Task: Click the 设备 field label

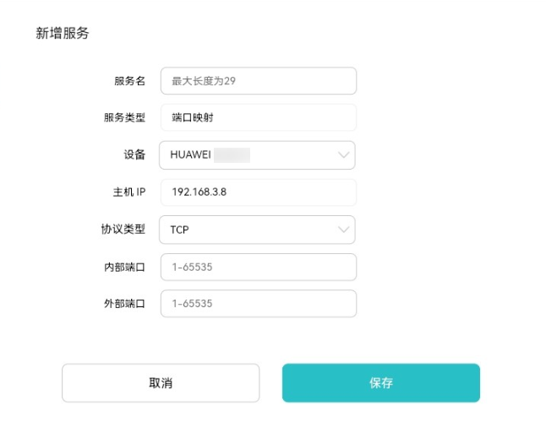Action: point(134,155)
